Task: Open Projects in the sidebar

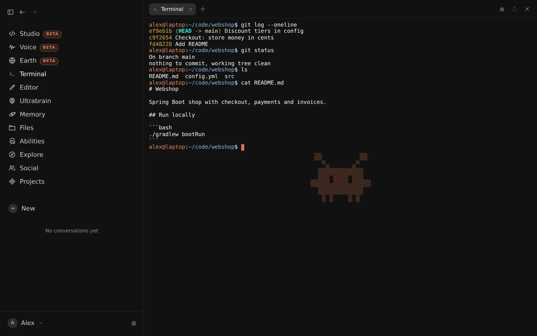Action: [27, 182]
